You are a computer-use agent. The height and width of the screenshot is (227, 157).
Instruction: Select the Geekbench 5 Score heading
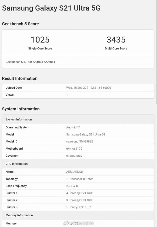pos(20,24)
